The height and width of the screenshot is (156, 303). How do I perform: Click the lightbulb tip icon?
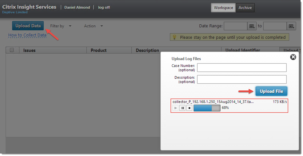[x=174, y=37]
